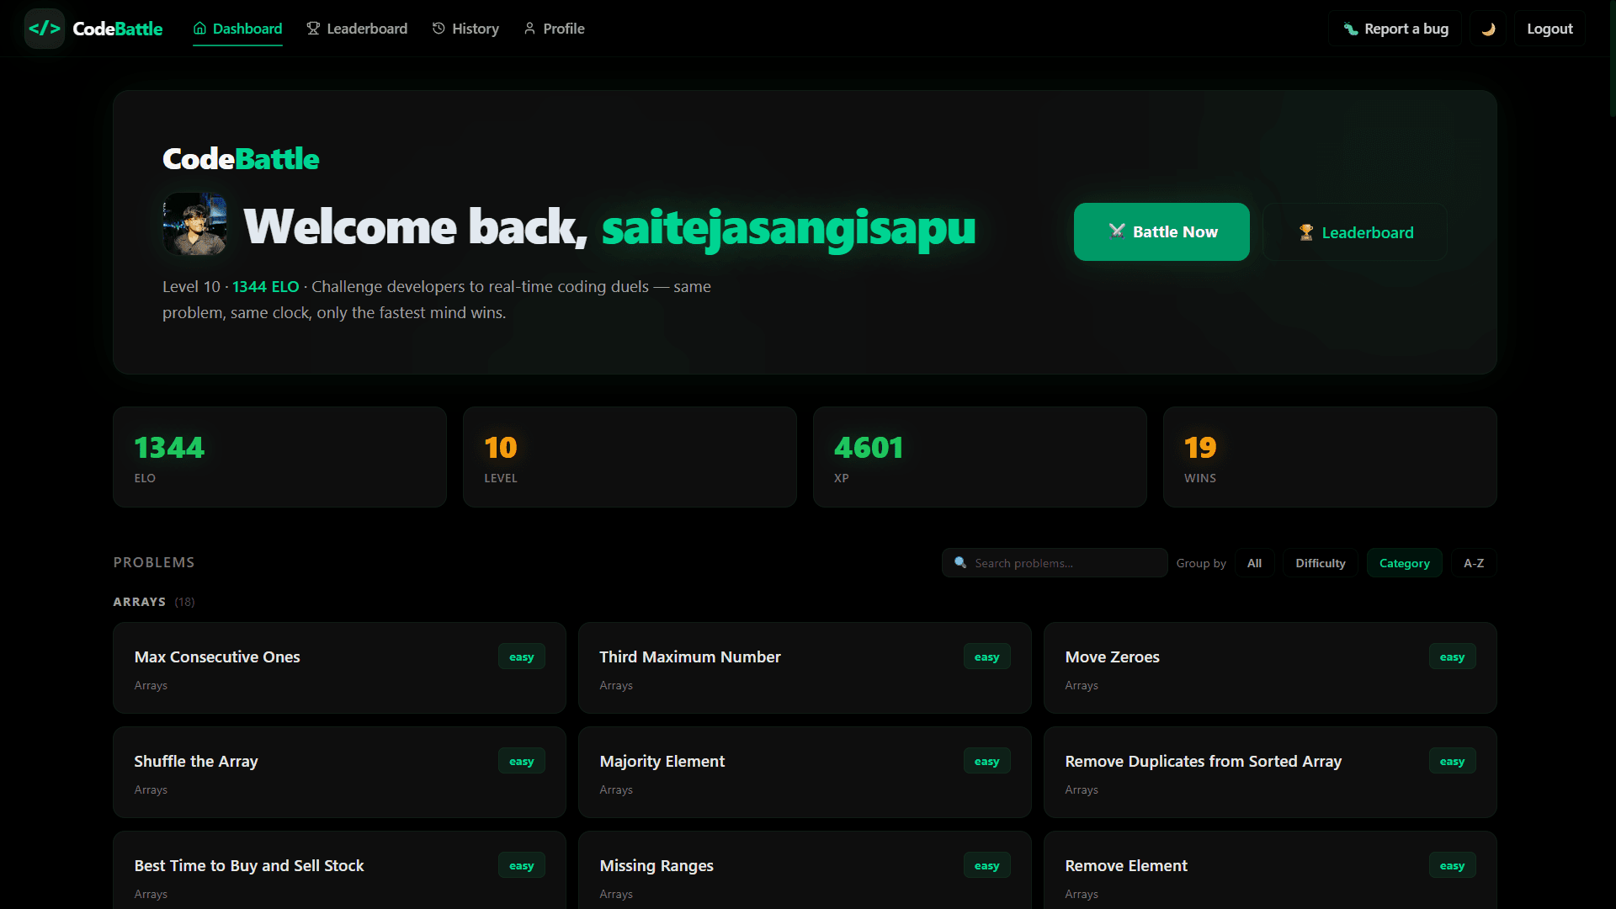The height and width of the screenshot is (909, 1616).
Task: Open the Dashboard nav tab
Action: [x=237, y=29]
